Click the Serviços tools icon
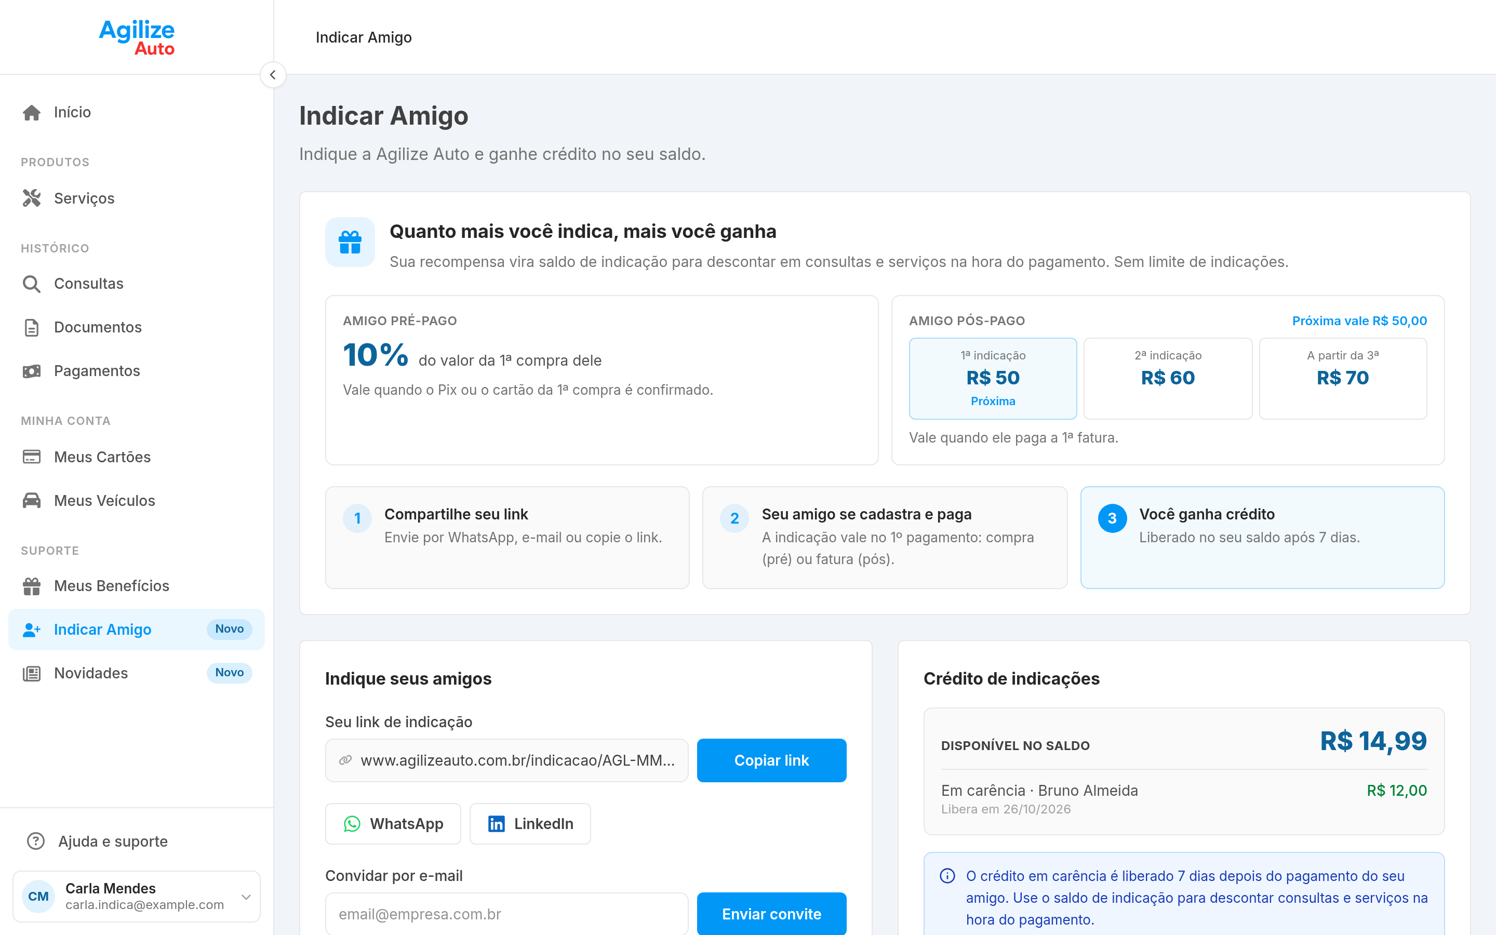Image resolution: width=1496 pixels, height=935 pixels. pyautogui.click(x=32, y=198)
